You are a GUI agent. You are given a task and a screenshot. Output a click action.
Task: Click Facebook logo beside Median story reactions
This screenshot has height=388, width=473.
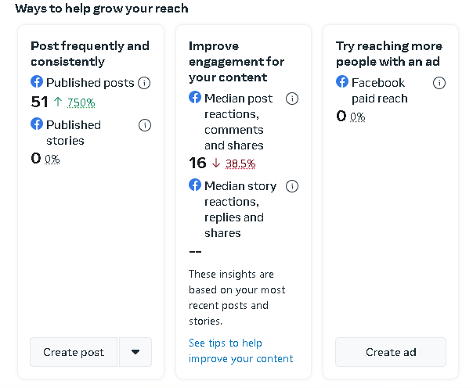(195, 185)
